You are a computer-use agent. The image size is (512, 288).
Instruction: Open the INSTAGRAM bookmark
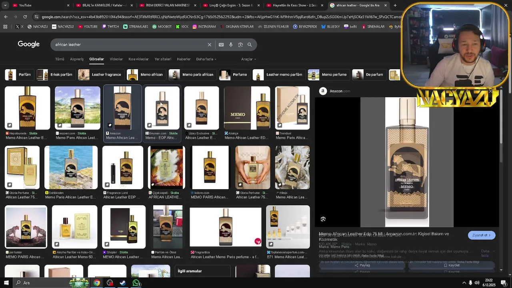coord(204,26)
